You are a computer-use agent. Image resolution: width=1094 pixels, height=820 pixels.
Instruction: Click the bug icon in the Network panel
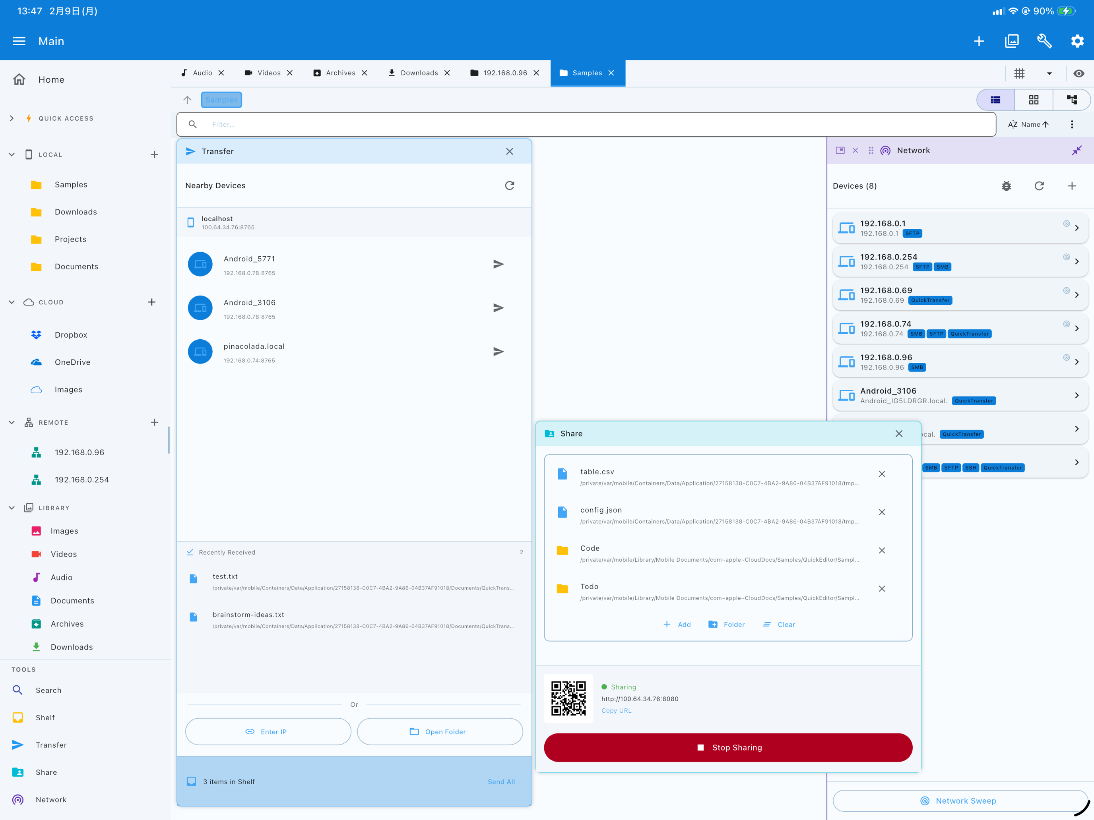1006,186
